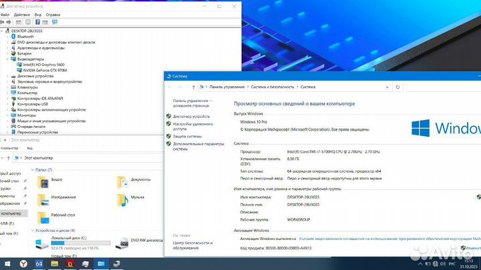Viewport: 481px width, 270px height.
Task: Select Мониторы in device tree
Action: click(x=26, y=115)
